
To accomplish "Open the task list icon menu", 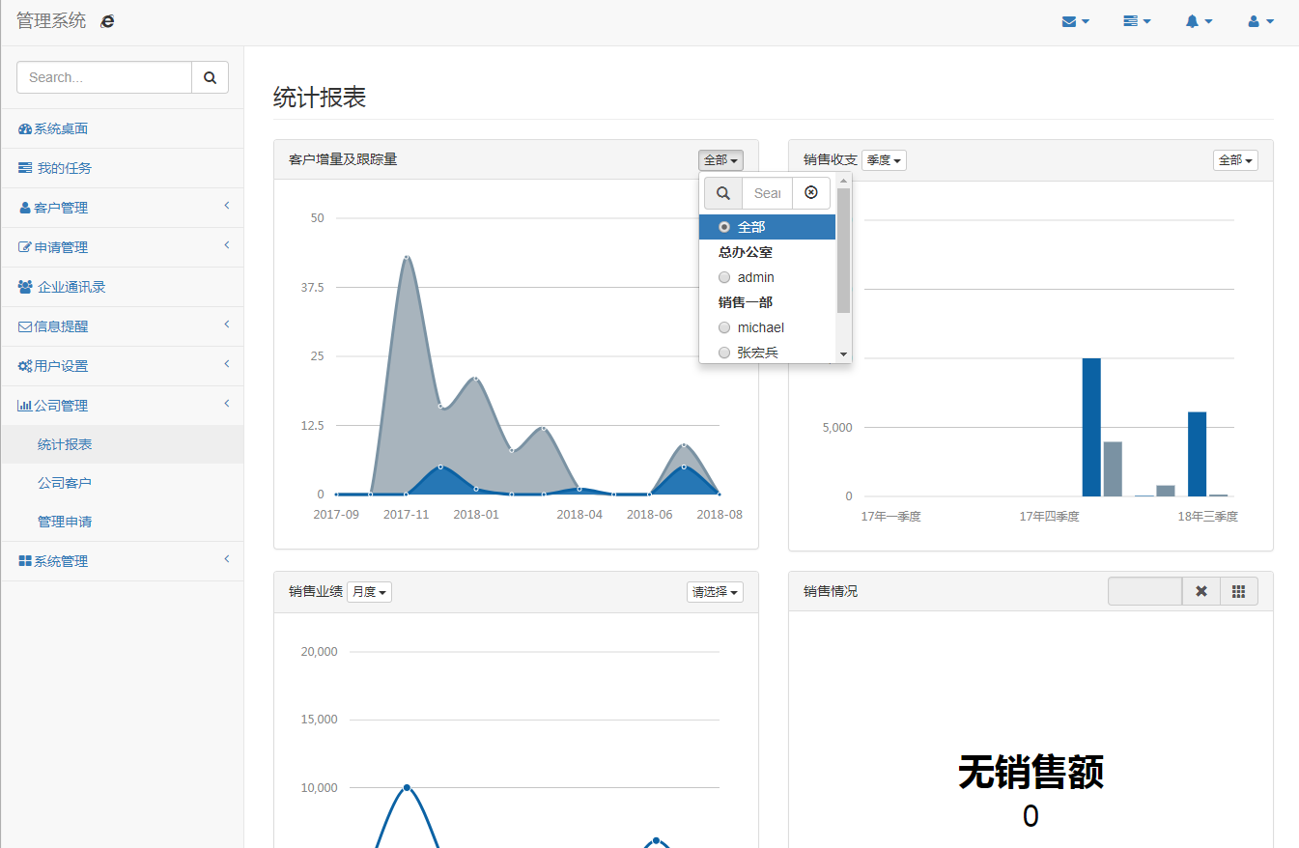I will click(1137, 21).
